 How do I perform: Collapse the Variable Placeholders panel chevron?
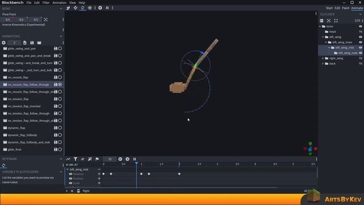61,172
